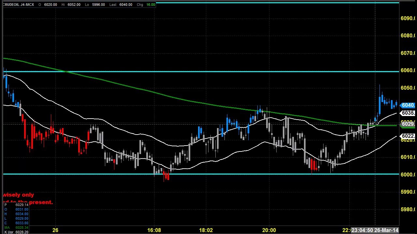Click the 18:02 time axis label
The image size is (417, 234).
(x=206, y=230)
